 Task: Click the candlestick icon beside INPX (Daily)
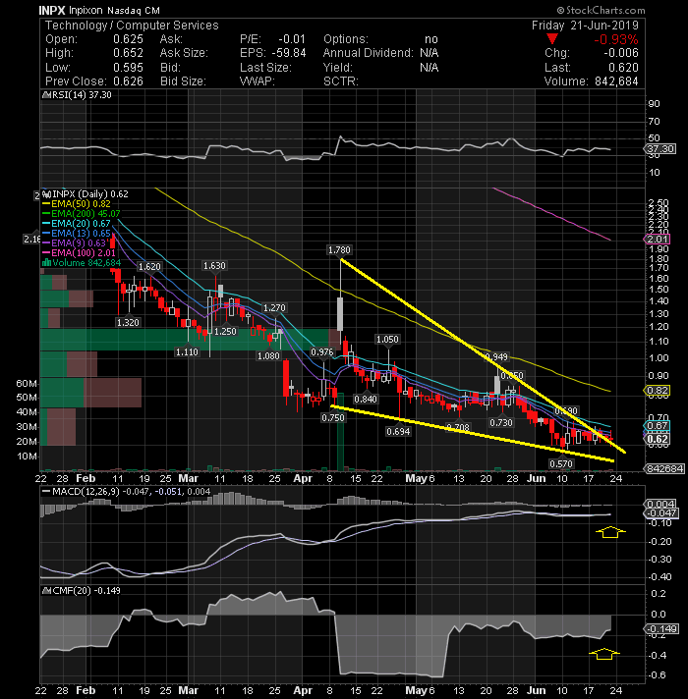coord(46,194)
